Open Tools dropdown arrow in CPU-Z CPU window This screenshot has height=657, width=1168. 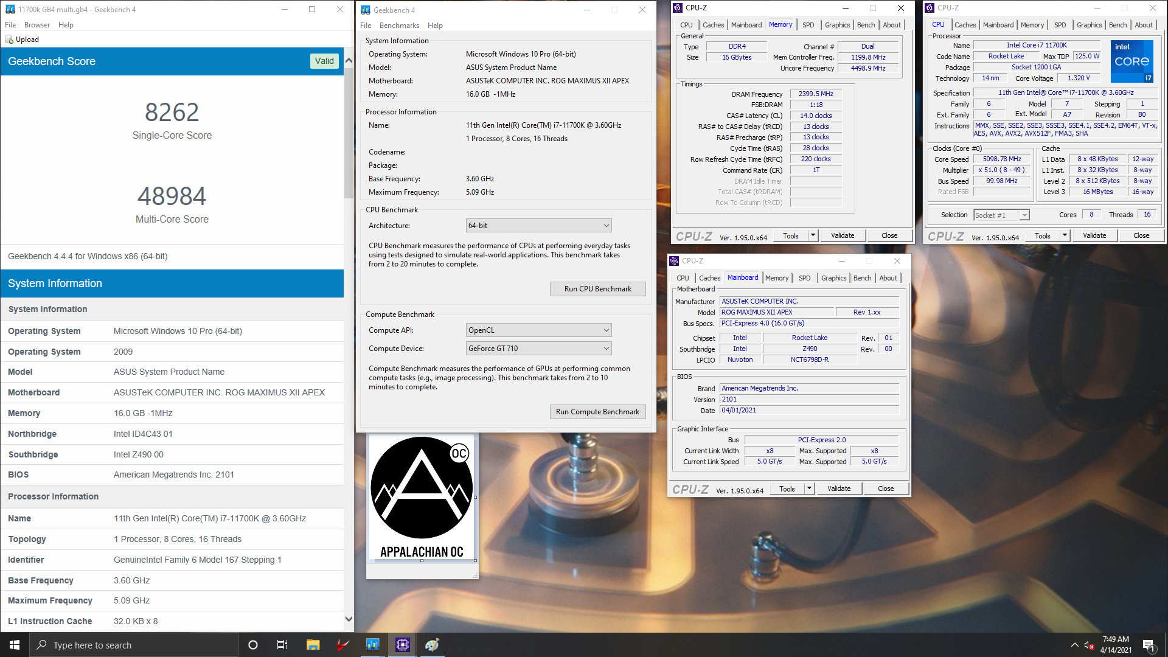coord(1065,235)
